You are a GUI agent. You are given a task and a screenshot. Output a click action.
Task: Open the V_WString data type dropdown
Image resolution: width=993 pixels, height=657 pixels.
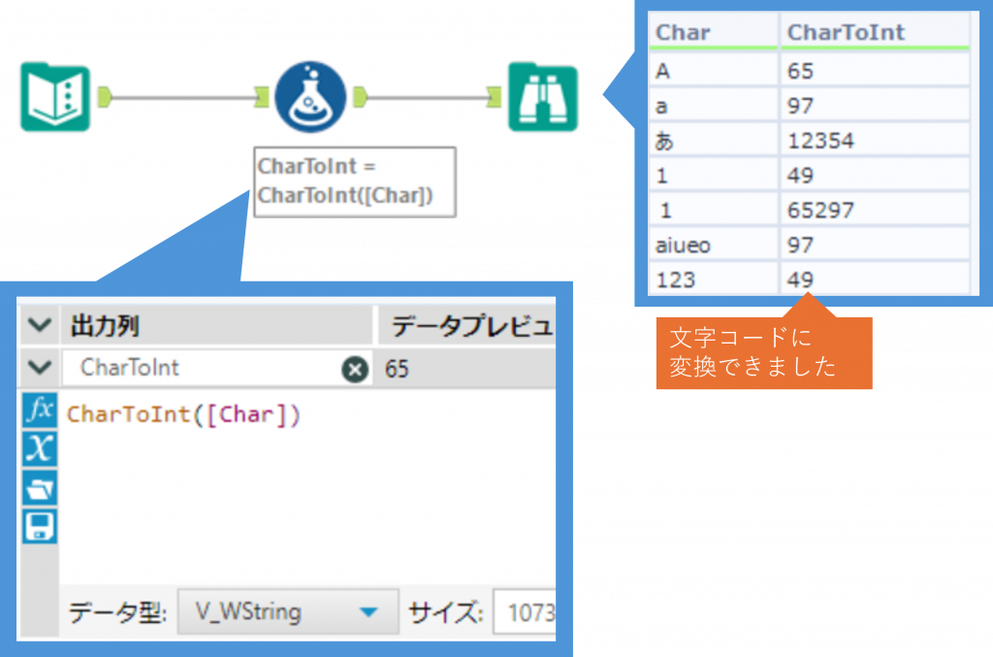[367, 612]
